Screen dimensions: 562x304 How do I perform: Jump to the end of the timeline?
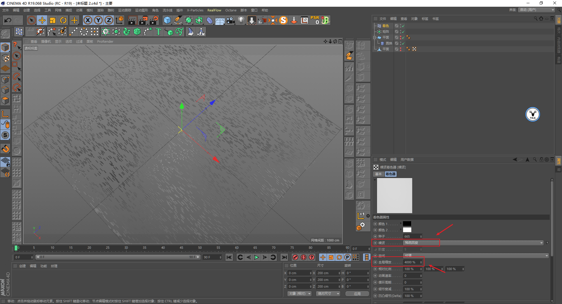[x=284, y=257]
